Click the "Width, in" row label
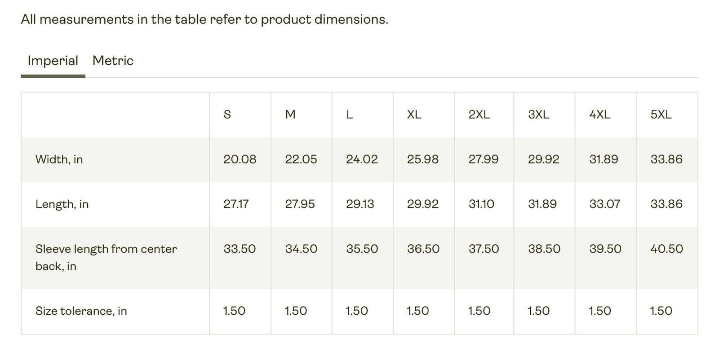The width and height of the screenshot is (719, 348). (x=59, y=159)
